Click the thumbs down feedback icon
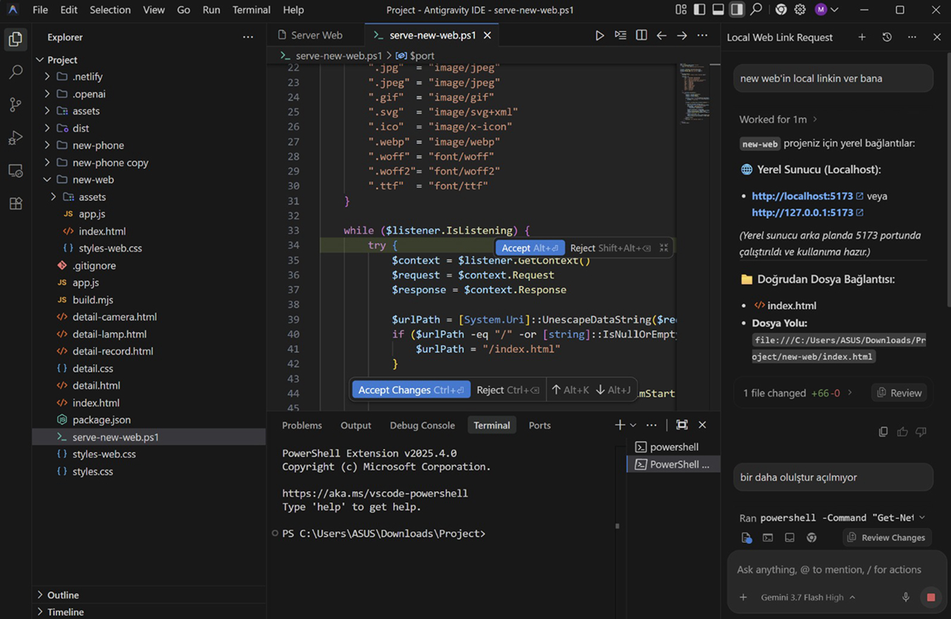 coord(921,432)
